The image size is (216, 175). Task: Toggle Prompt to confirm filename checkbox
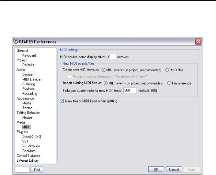tap(70, 76)
